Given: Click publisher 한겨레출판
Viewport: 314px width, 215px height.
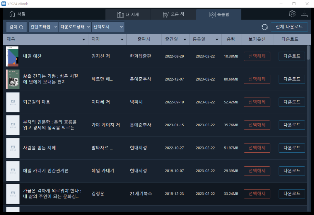Looking at the screenshot, I should [x=140, y=56].
